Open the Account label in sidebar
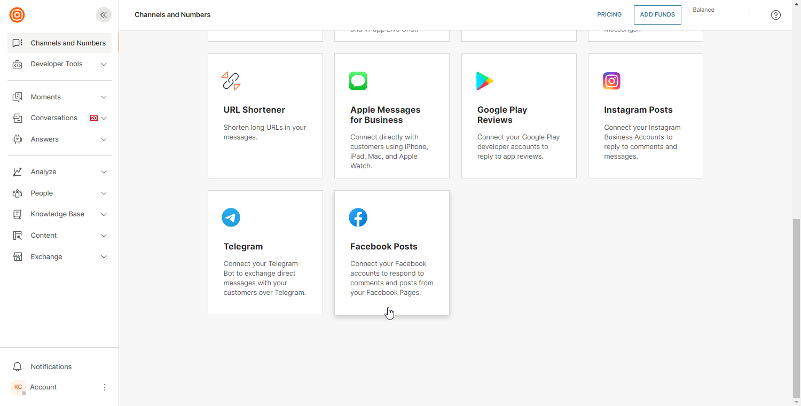Image resolution: width=801 pixels, height=406 pixels. (43, 387)
